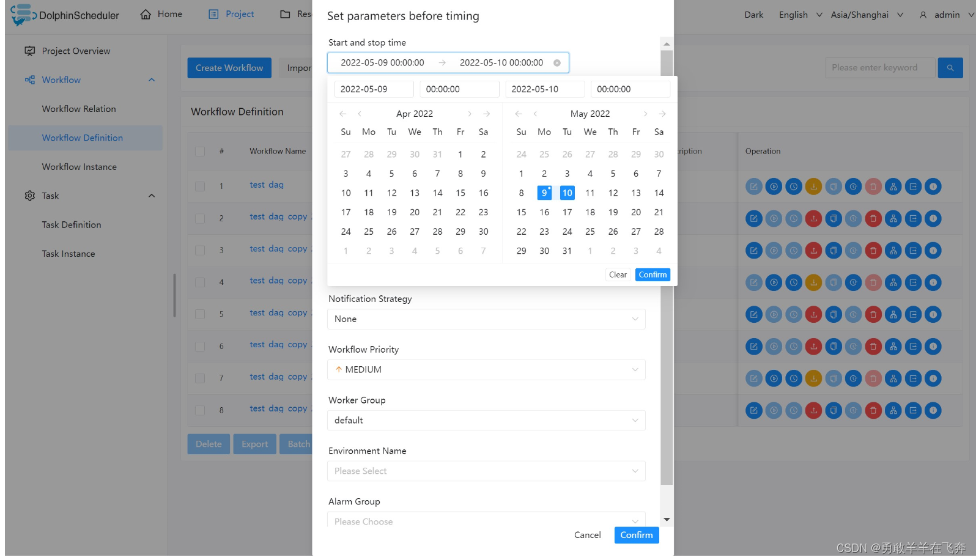Image resolution: width=976 pixels, height=560 pixels.
Task: Click the DolphinScheduler logo
Action: (x=64, y=15)
